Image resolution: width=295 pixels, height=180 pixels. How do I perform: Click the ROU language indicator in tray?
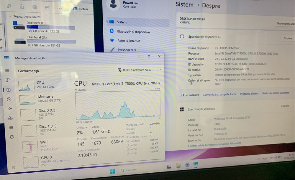click(x=265, y=158)
